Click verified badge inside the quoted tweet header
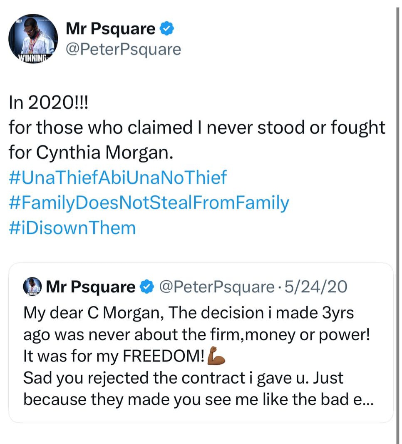The height and width of the screenshot is (444, 402). coord(146,287)
